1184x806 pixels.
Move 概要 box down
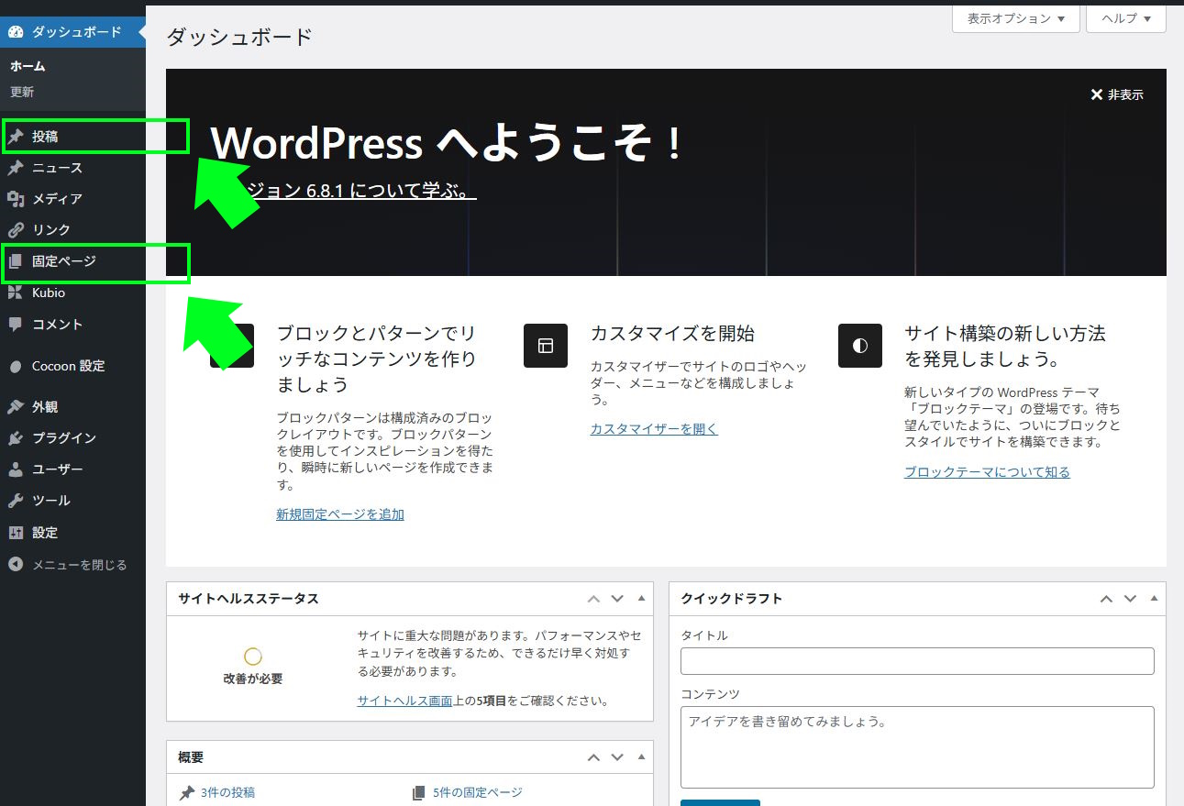pyautogui.click(x=617, y=757)
